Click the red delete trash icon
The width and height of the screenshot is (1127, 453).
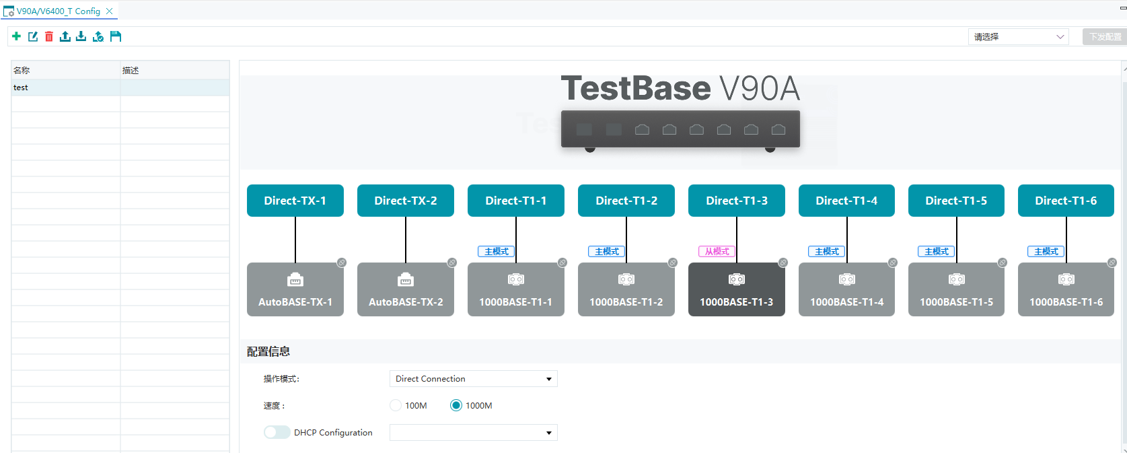click(49, 36)
